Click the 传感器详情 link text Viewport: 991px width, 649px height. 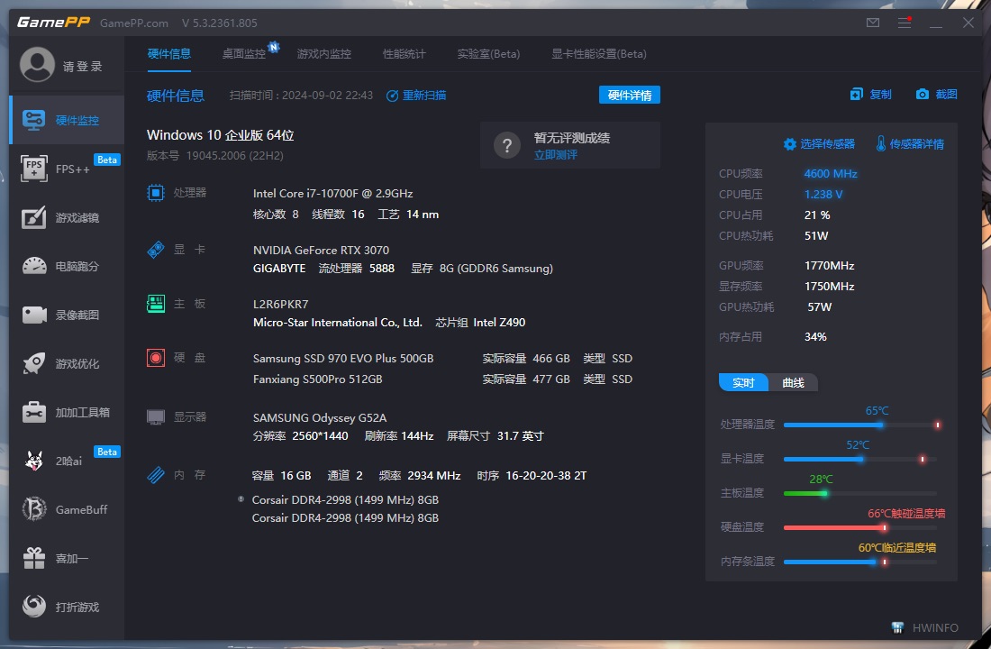click(x=916, y=144)
